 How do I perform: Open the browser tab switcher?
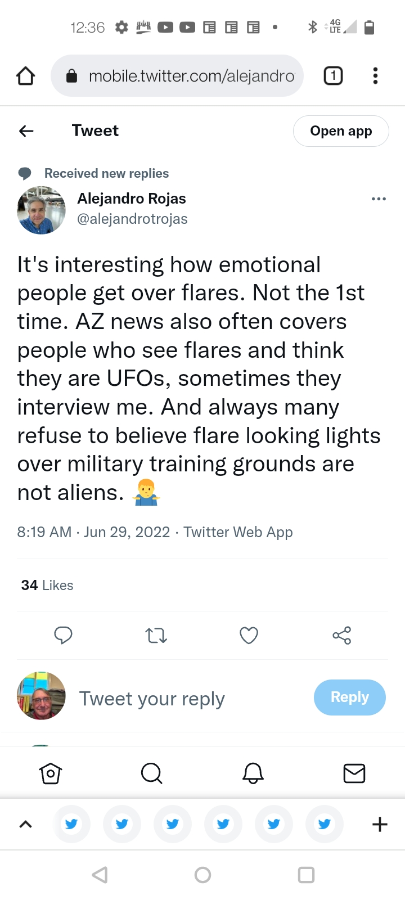tap(333, 76)
